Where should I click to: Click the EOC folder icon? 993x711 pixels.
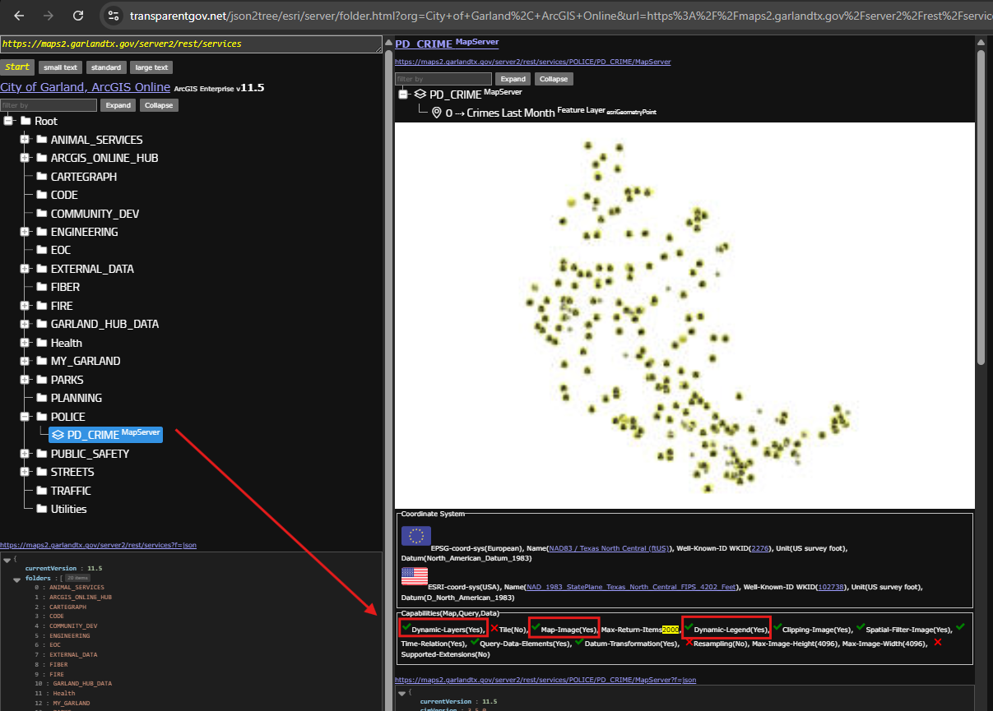coord(42,250)
